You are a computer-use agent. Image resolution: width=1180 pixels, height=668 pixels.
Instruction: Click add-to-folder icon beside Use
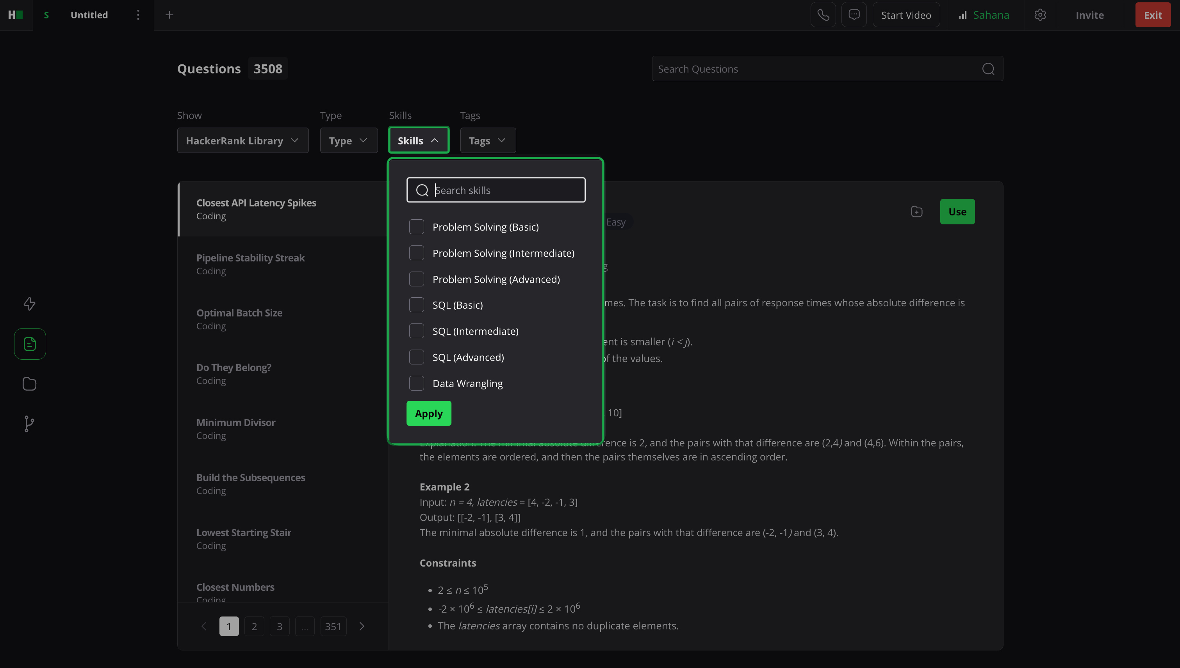(x=916, y=211)
